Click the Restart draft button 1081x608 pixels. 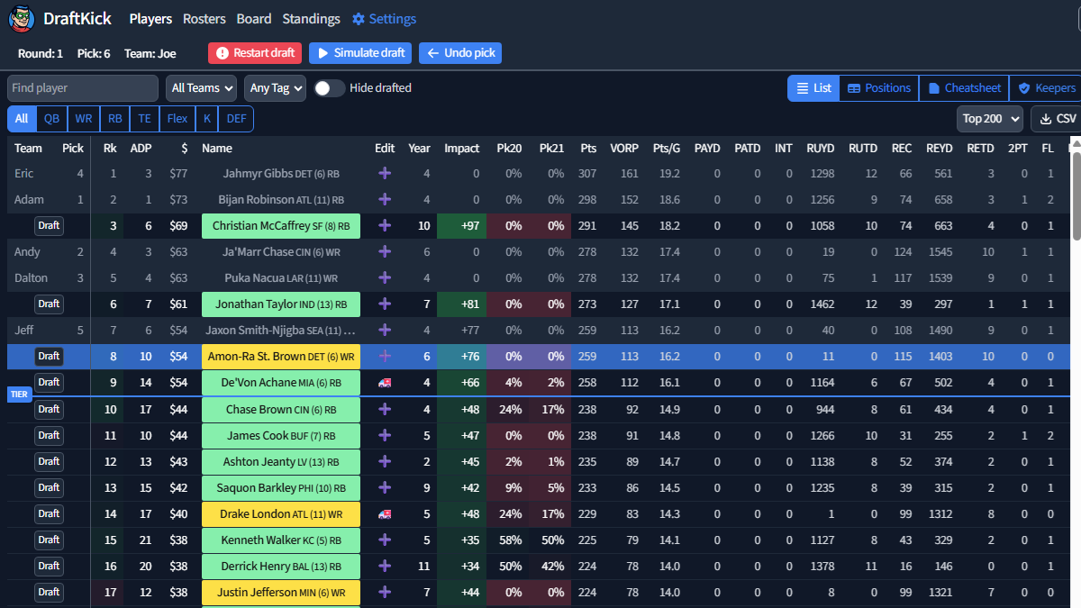pyautogui.click(x=256, y=53)
